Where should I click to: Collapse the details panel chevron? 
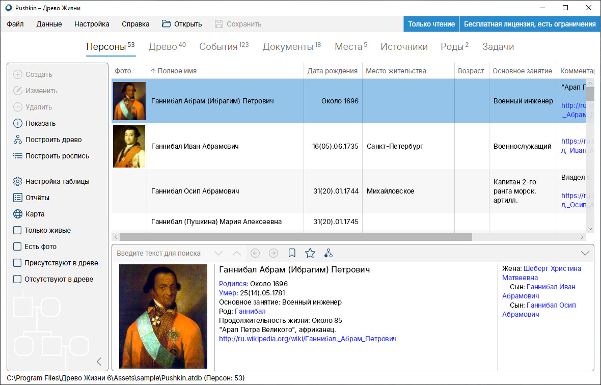coord(585,253)
